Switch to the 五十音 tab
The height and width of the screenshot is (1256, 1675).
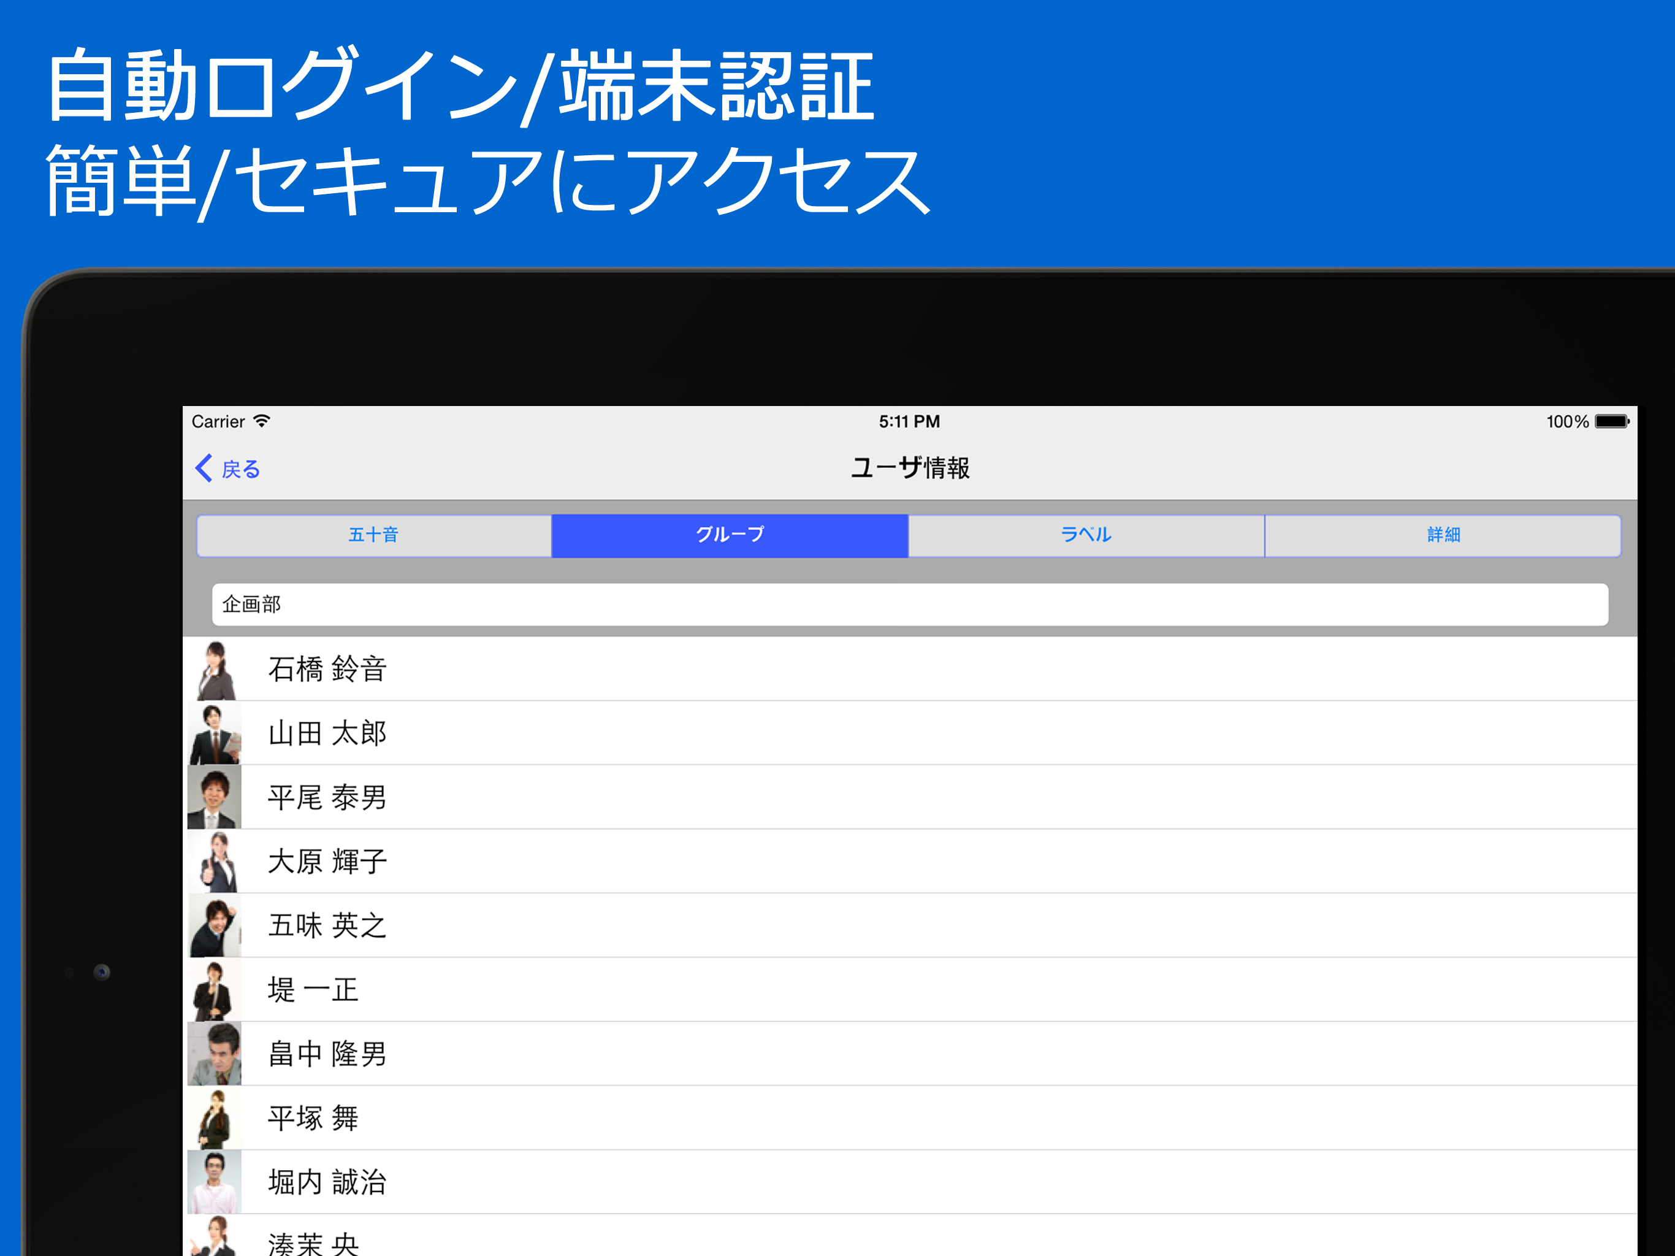coord(374,535)
